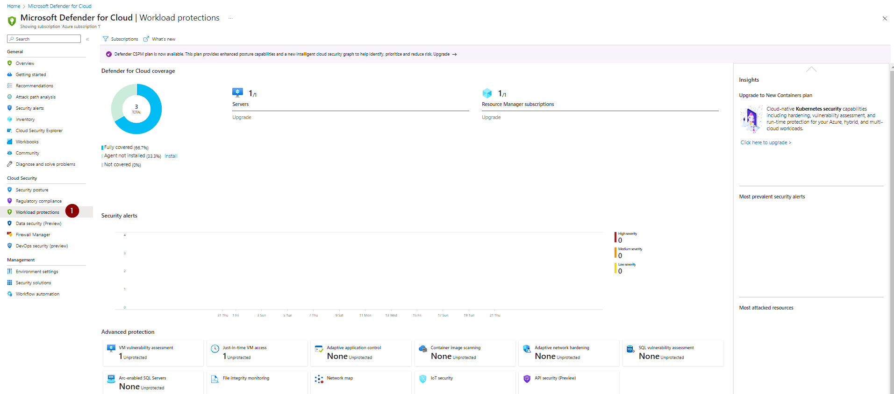Viewport: 894px width, 394px height.
Task: Click the Microsoft Defender for Cloud breadcrumb
Action: (60, 6)
